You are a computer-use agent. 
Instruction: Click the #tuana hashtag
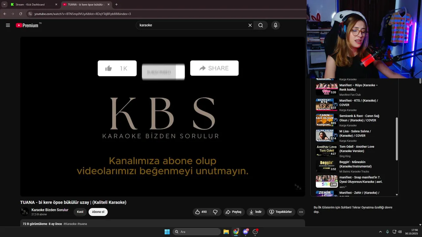(x=82, y=224)
